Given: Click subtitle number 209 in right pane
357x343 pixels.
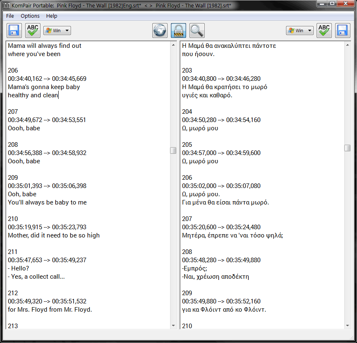Looking at the screenshot, I should point(187,293).
